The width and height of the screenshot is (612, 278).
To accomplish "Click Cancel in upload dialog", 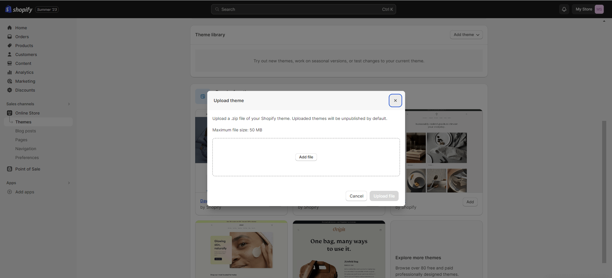I will click(x=356, y=196).
